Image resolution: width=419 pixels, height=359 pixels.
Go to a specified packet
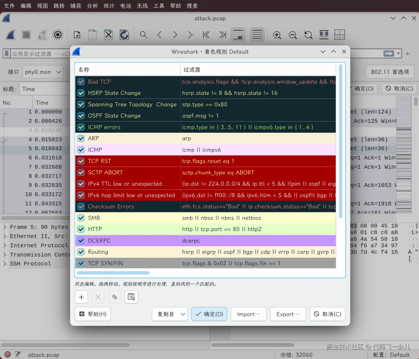[191, 35]
